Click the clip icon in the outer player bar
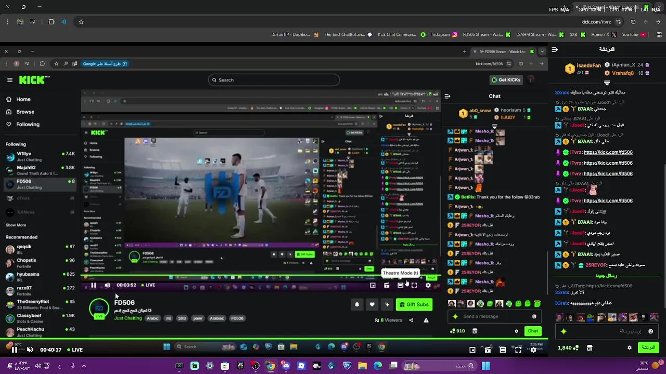Viewport: 666px width, 374px height. pyautogui.click(x=488, y=350)
